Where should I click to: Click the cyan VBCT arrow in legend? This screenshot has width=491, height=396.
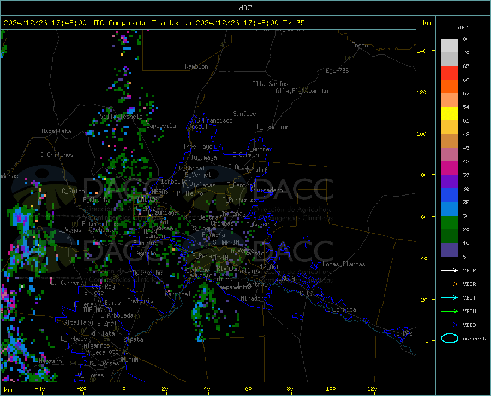(450, 297)
